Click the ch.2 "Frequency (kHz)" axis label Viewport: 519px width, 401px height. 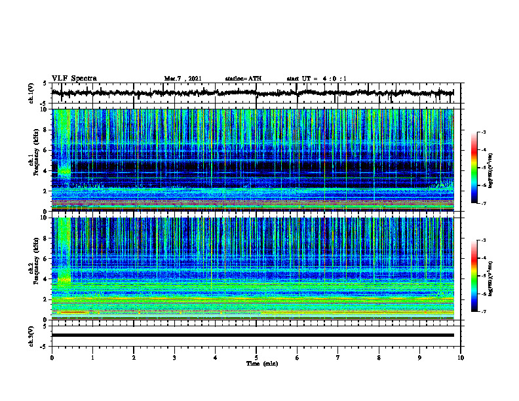coord(37,261)
